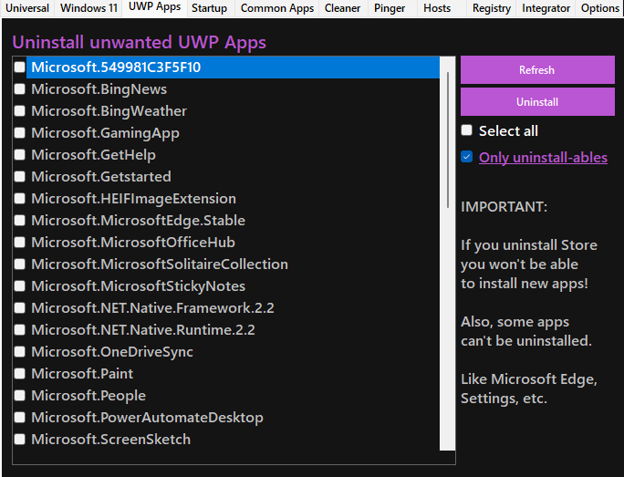Select the UWP Apps tab
Image resolution: width=624 pixels, height=477 pixels.
[x=154, y=7]
